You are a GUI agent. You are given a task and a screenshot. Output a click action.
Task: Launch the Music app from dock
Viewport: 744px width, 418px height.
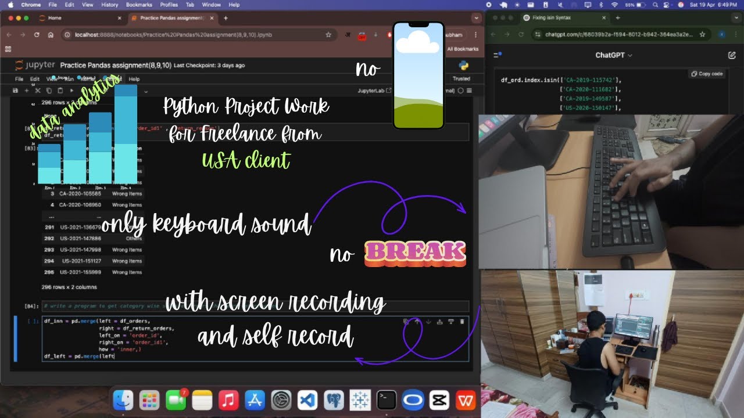tap(228, 400)
